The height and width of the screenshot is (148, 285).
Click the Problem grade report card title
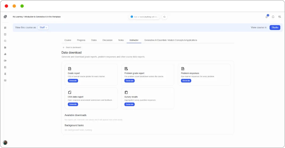click(x=134, y=73)
